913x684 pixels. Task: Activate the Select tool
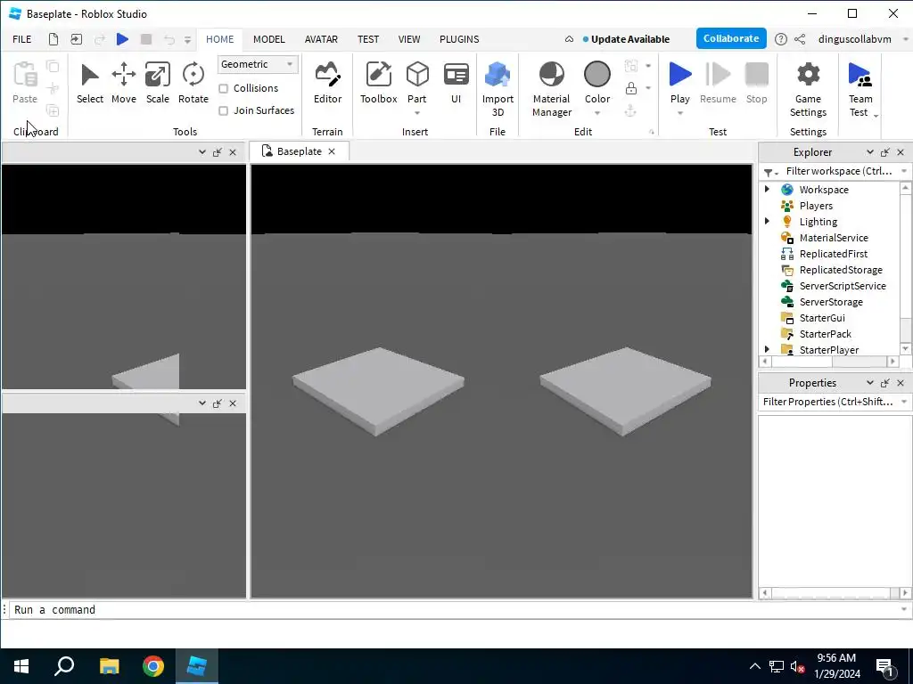90,84
